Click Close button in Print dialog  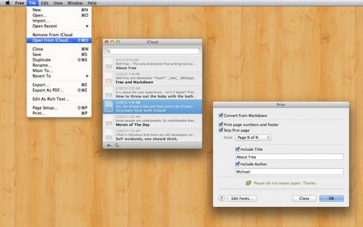(x=304, y=199)
